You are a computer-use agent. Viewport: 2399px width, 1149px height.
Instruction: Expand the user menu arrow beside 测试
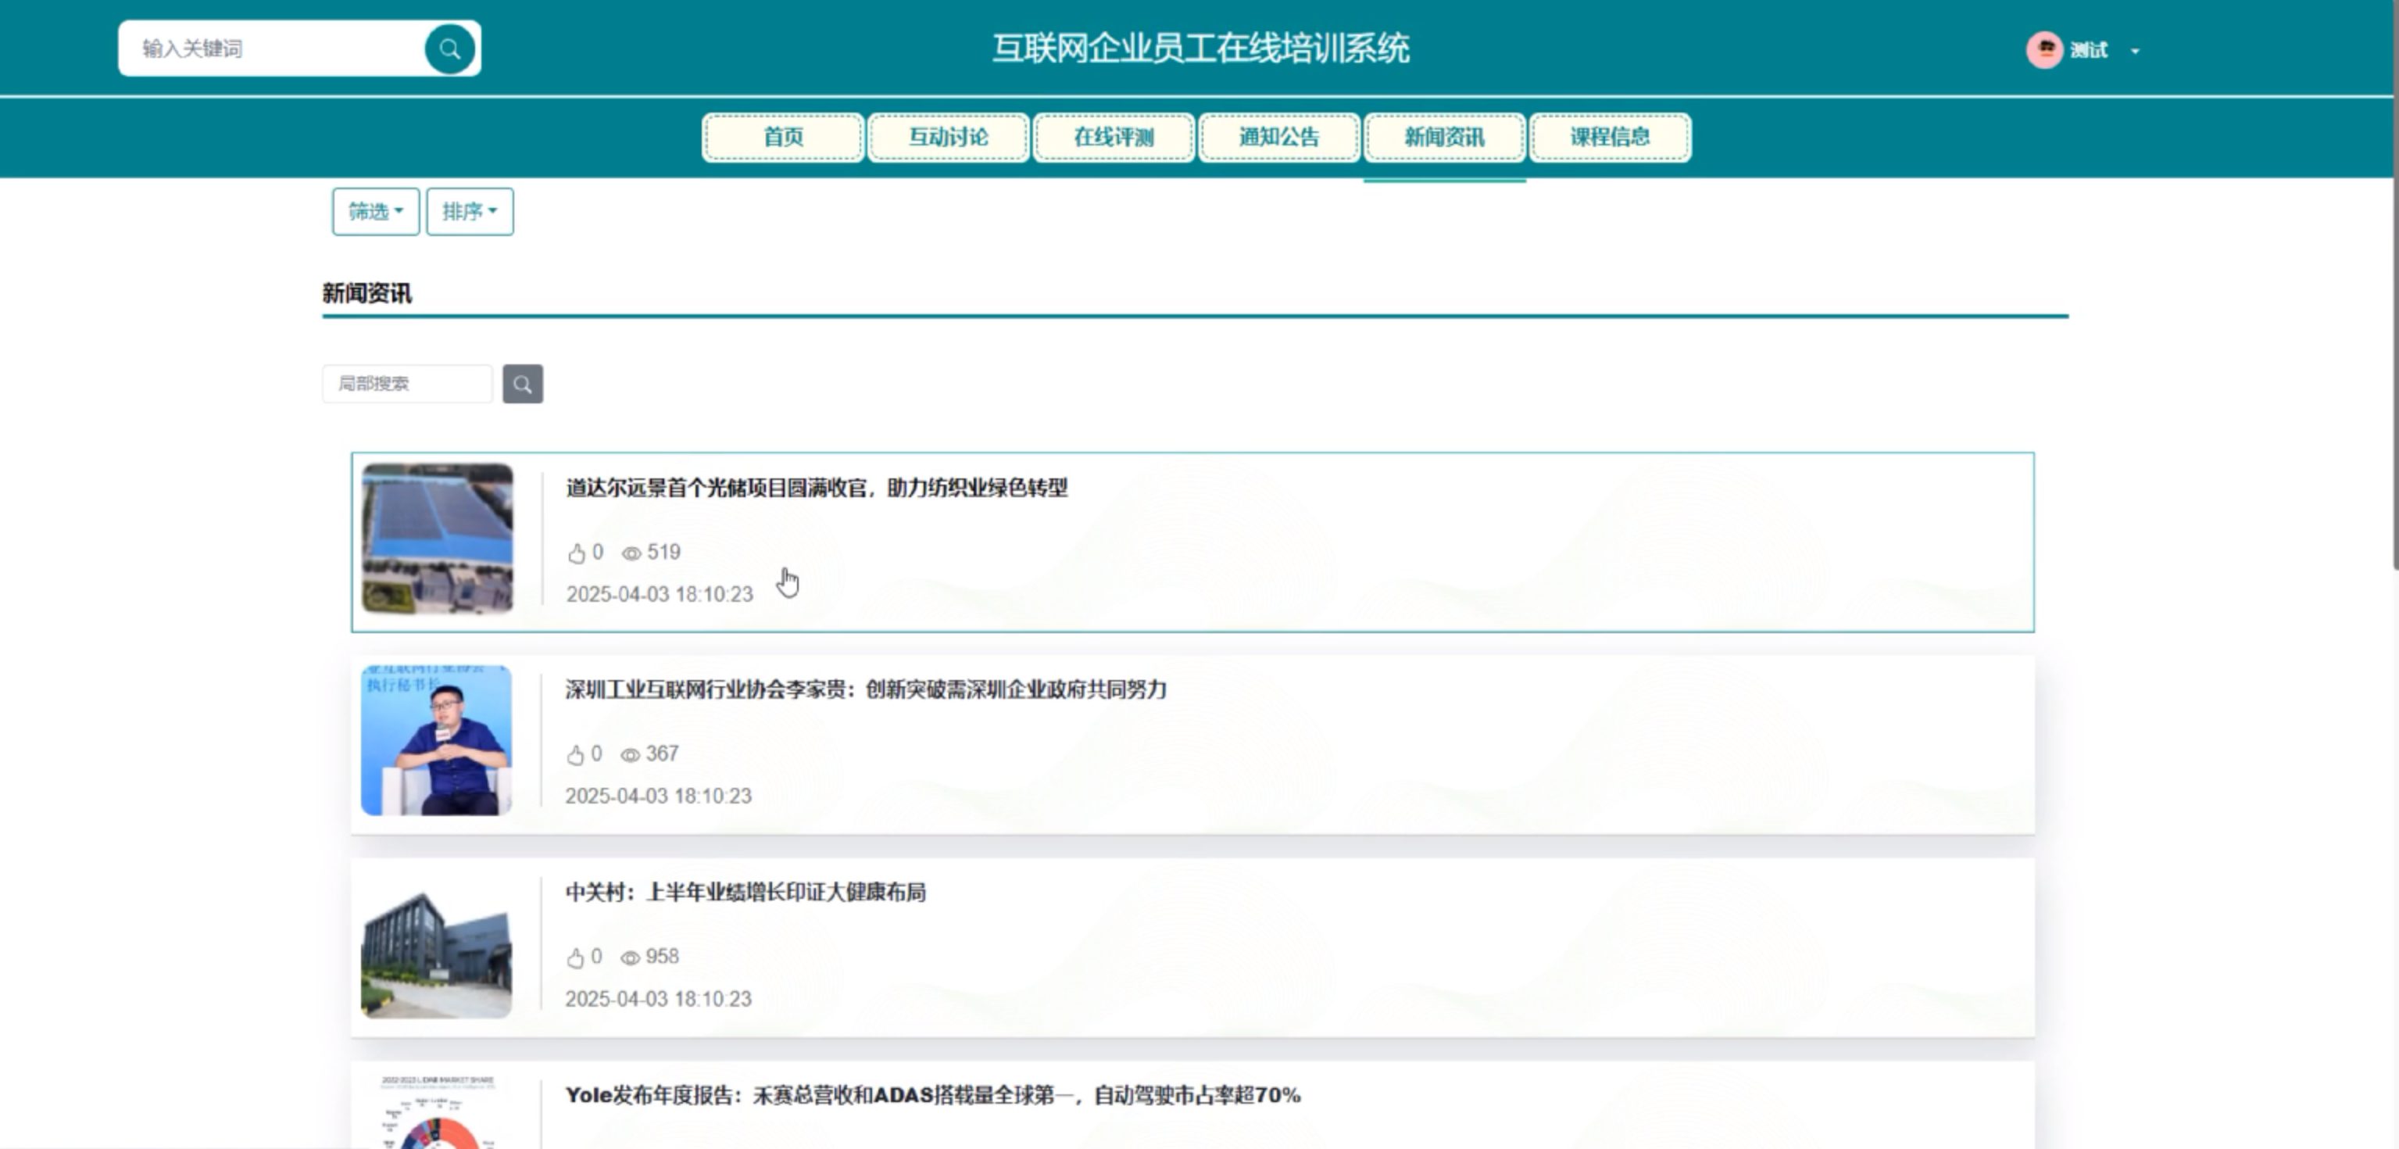point(2136,52)
